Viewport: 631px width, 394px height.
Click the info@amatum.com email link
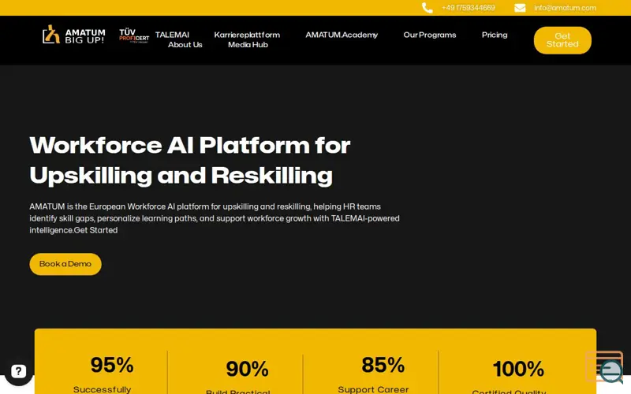pos(565,8)
